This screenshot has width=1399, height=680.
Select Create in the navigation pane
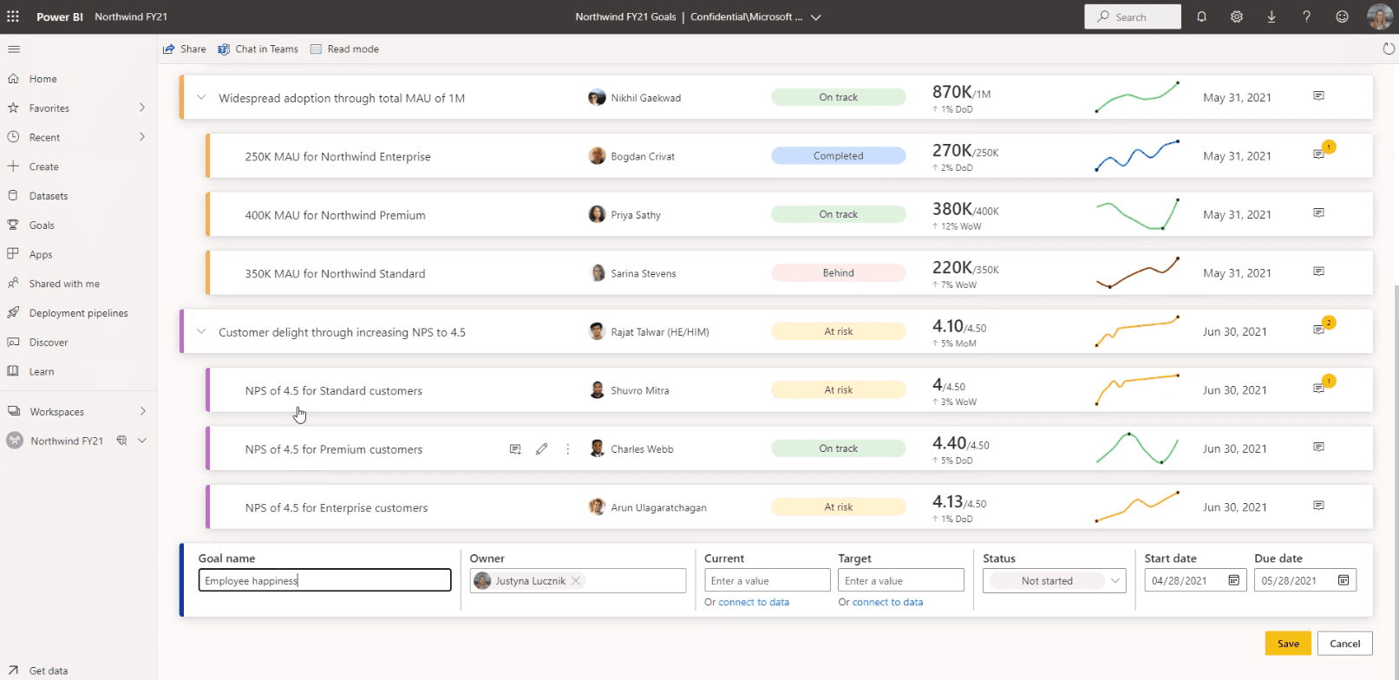pos(44,167)
